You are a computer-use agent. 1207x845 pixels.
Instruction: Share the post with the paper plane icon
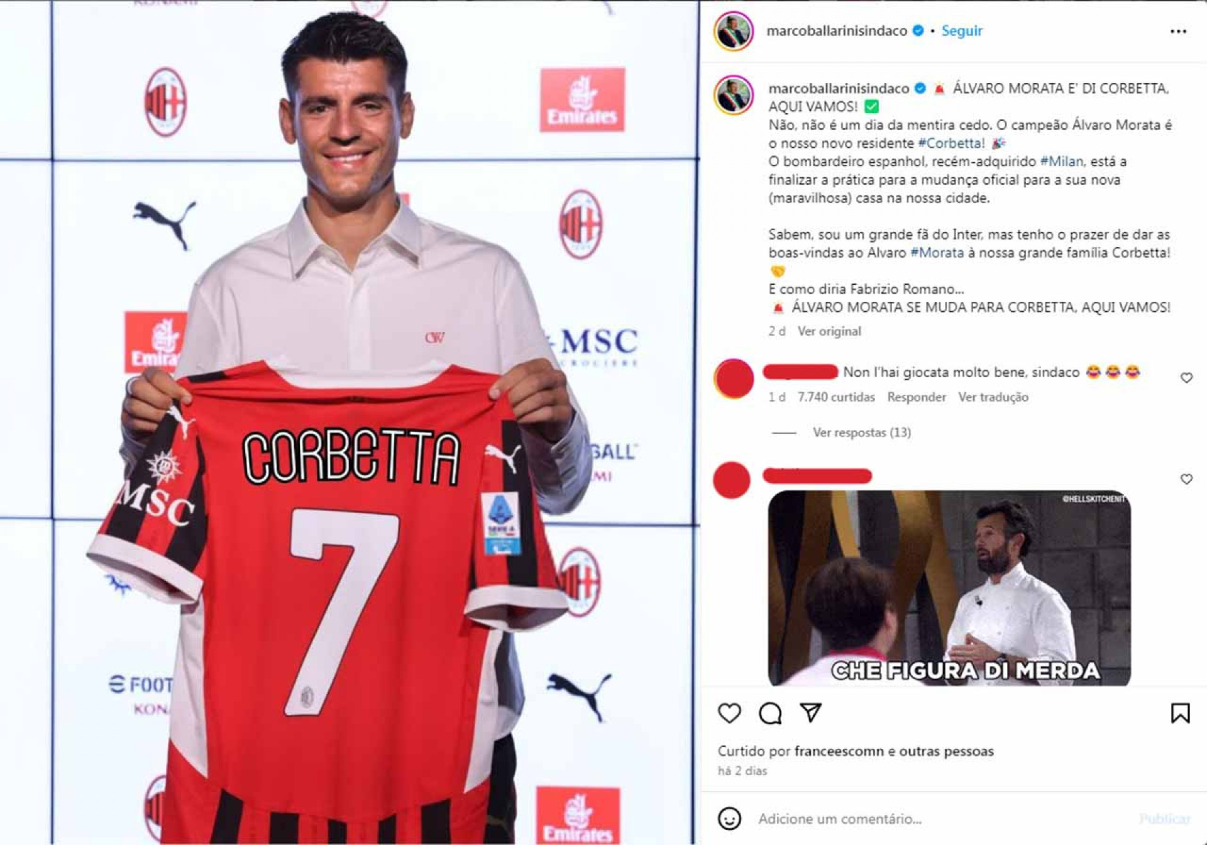[811, 712]
